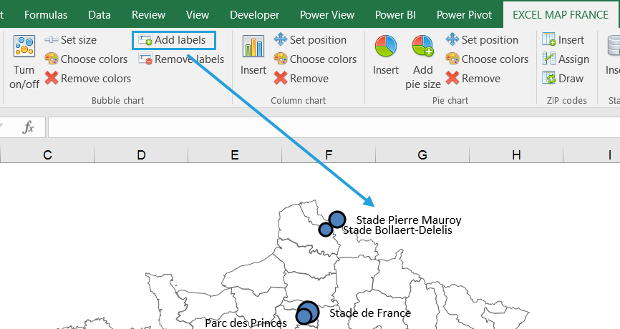
Task: Click the Parc des Princes label
Action: [246, 323]
